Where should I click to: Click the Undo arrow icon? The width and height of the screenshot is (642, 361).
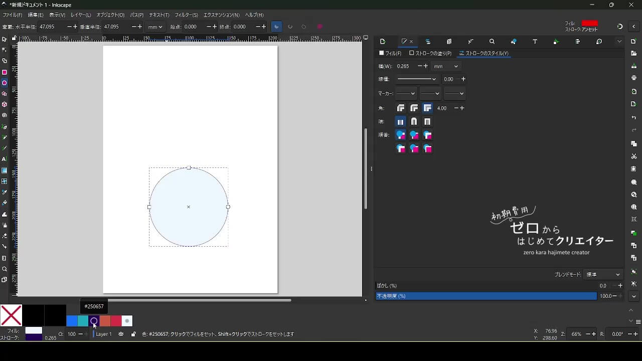point(634,118)
